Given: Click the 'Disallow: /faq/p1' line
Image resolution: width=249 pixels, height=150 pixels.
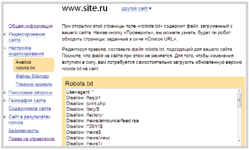Looking at the screenshot, I should pos(84,98).
